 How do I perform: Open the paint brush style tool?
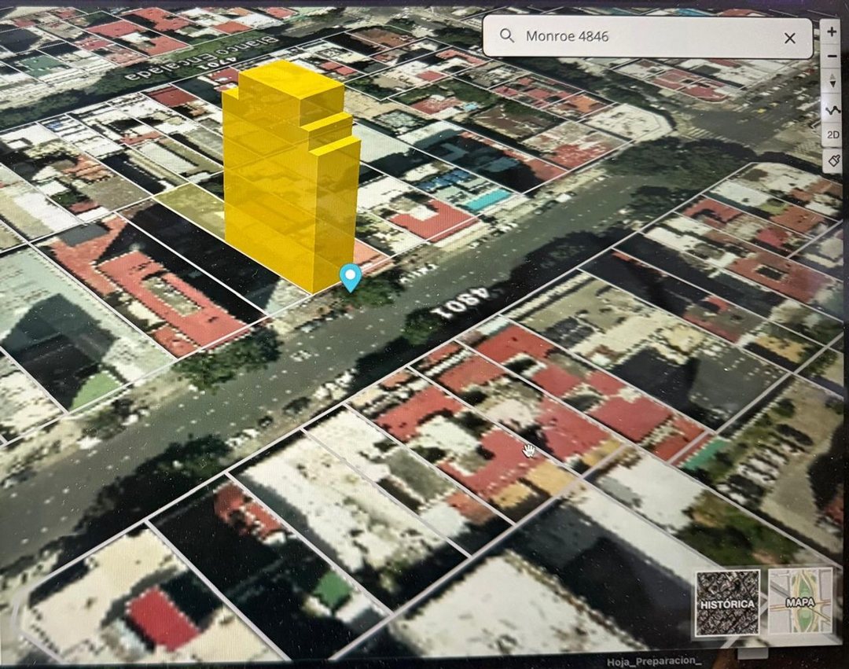click(x=833, y=160)
